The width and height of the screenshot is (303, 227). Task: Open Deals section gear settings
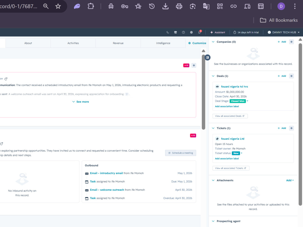291,76
